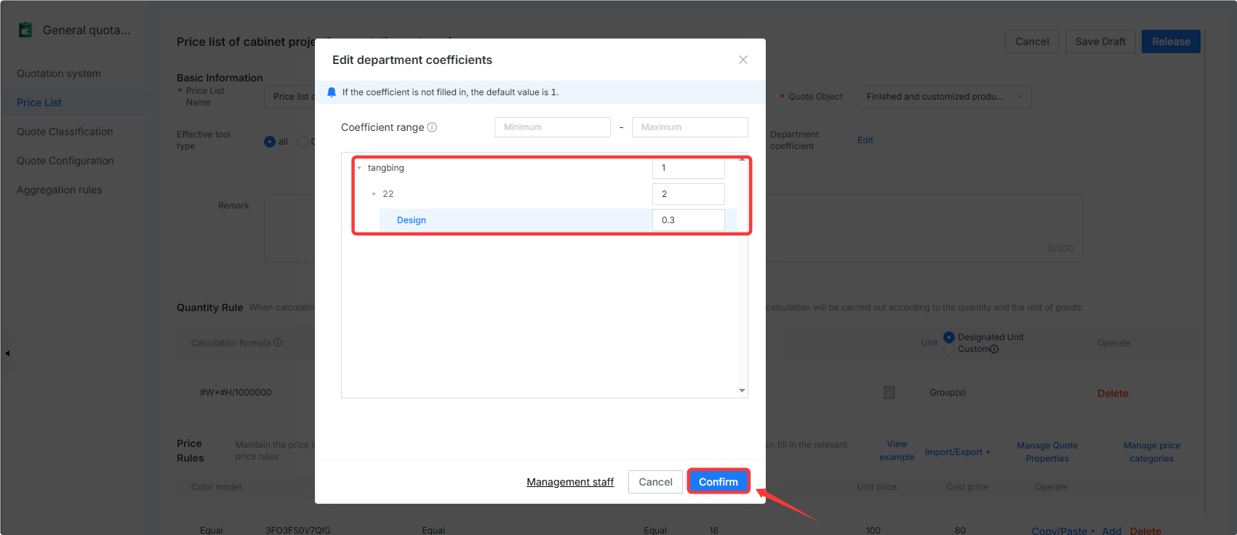Click Add in price rule row
The height and width of the screenshot is (535, 1237).
(1111, 531)
